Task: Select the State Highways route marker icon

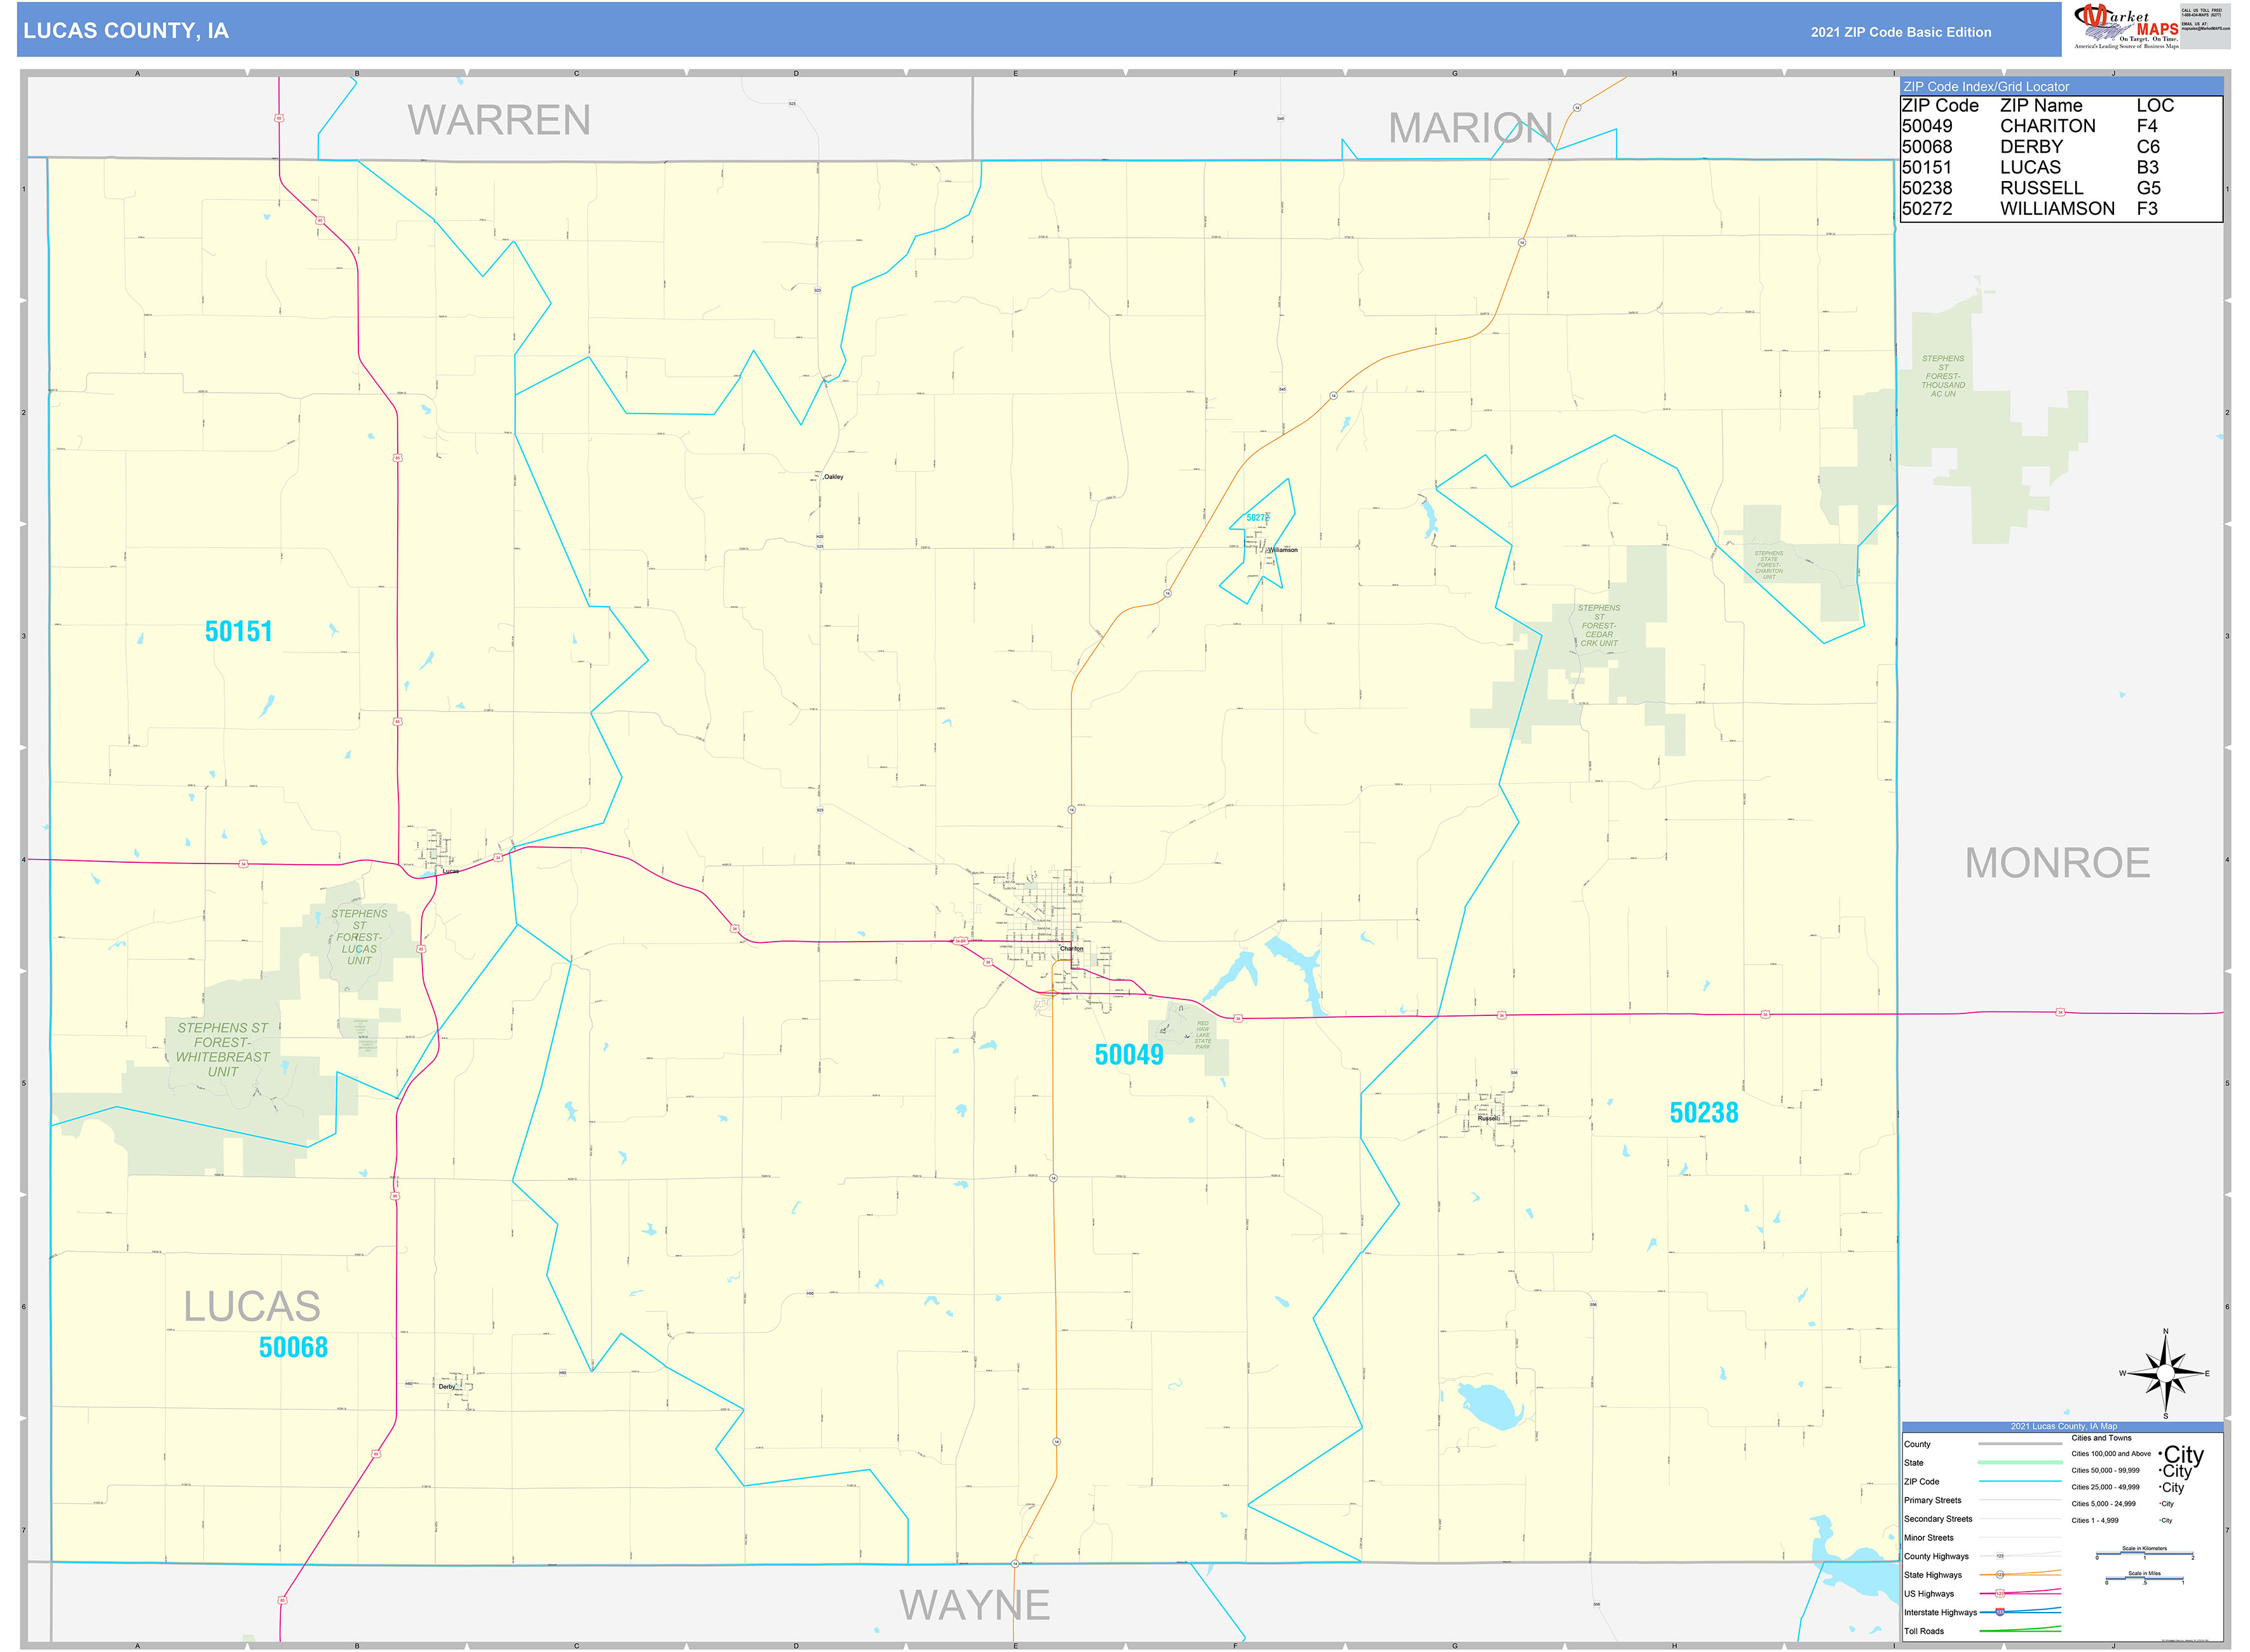Action: [x=2000, y=1576]
